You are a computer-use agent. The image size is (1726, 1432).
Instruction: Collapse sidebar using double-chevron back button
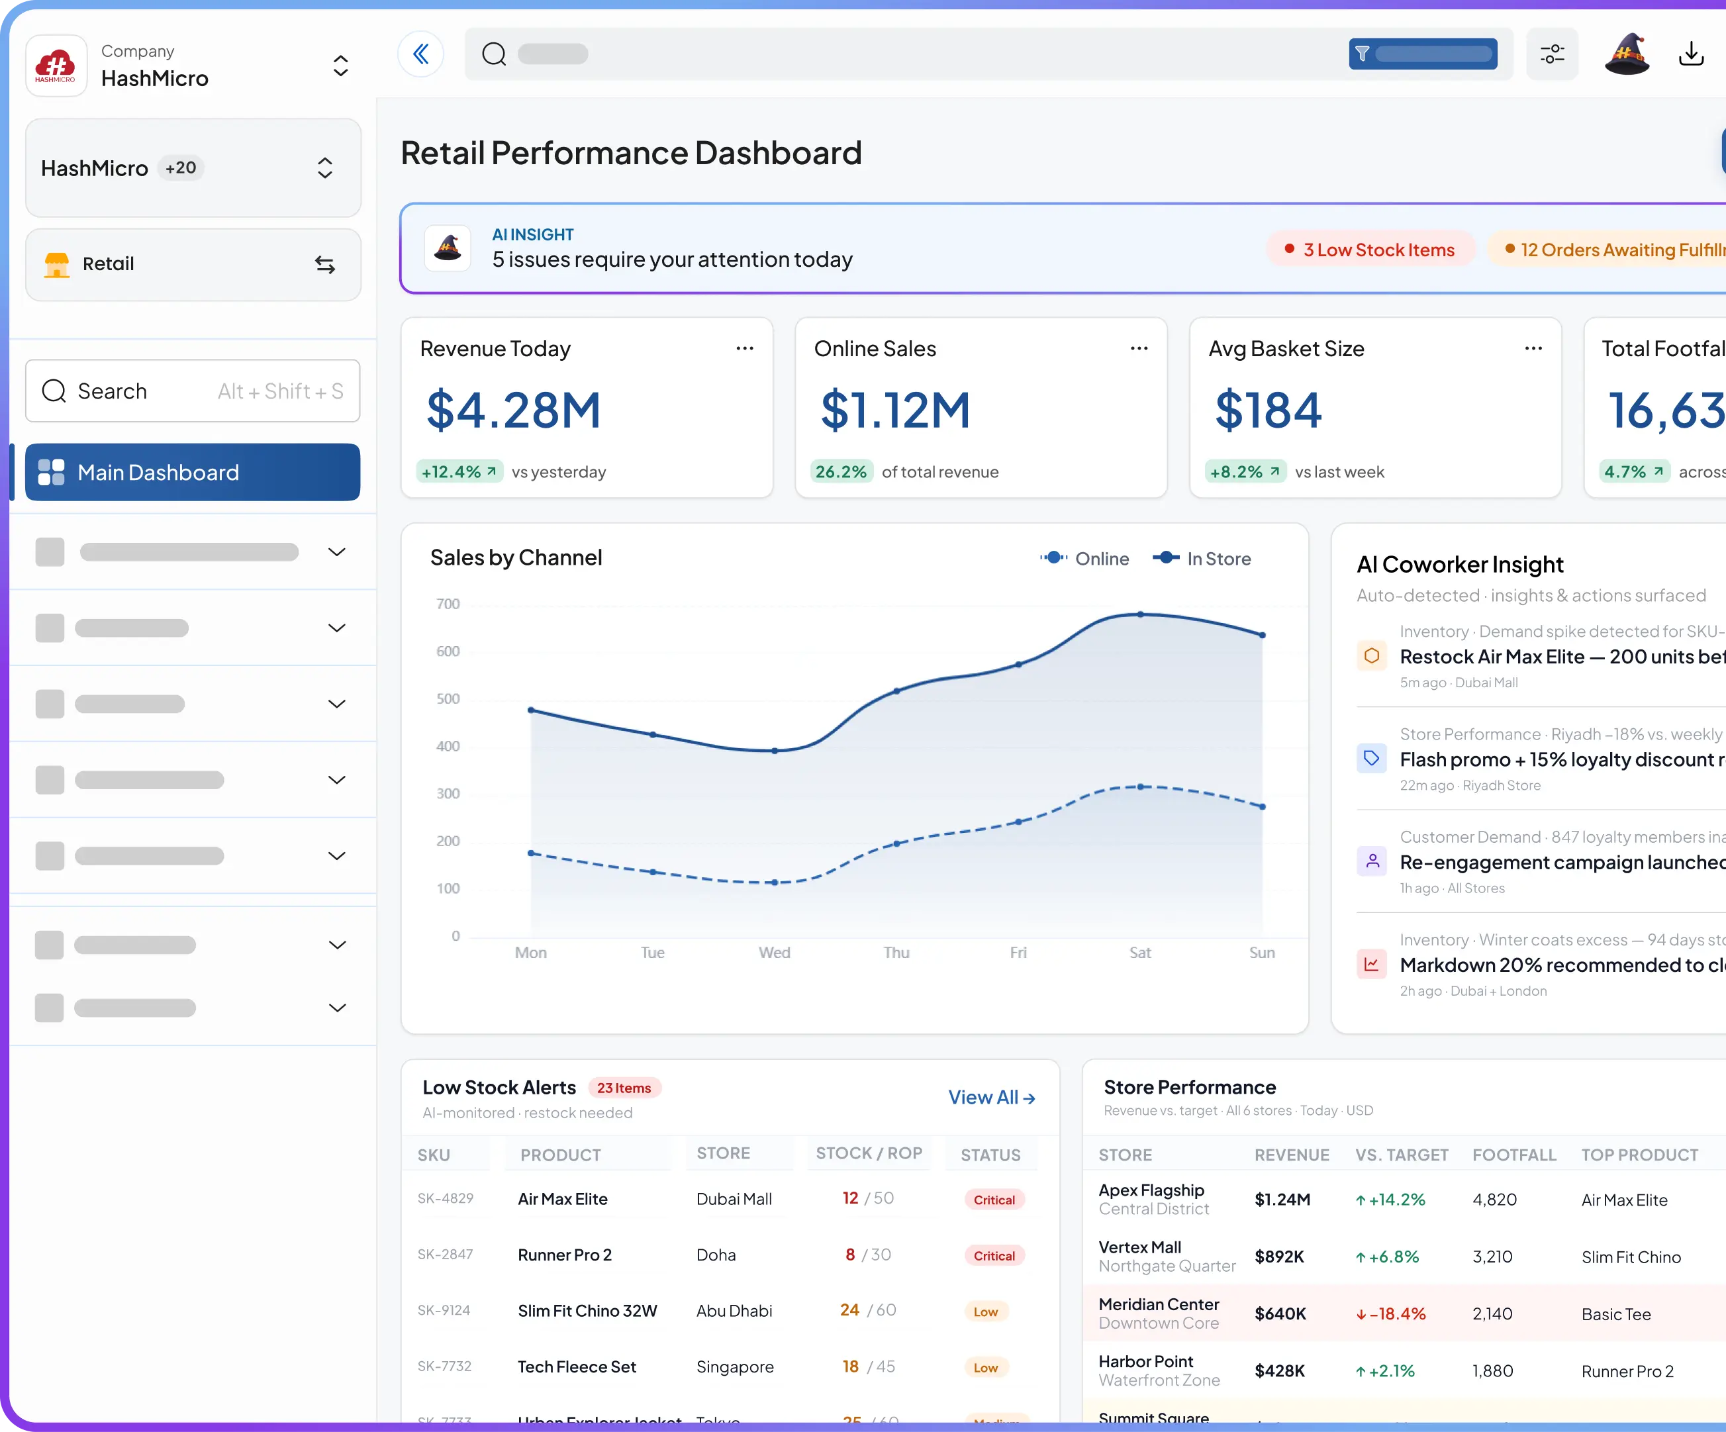click(421, 54)
